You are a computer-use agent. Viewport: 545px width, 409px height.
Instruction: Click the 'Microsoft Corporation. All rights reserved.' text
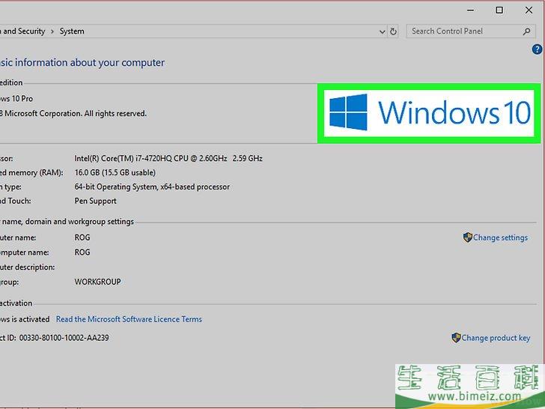(x=76, y=114)
